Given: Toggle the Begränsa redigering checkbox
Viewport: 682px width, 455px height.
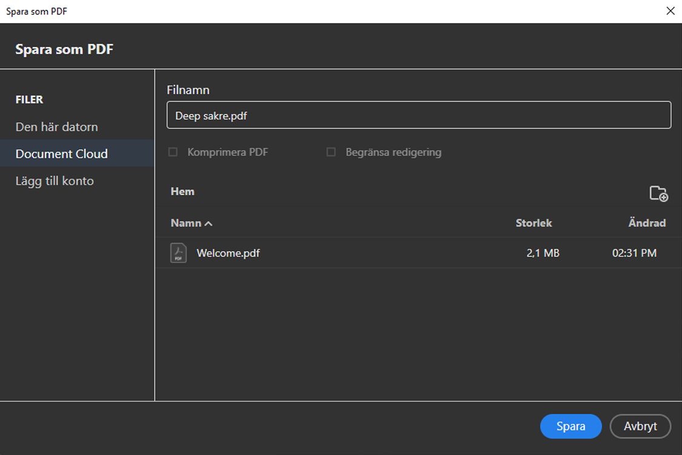Looking at the screenshot, I should (x=331, y=152).
